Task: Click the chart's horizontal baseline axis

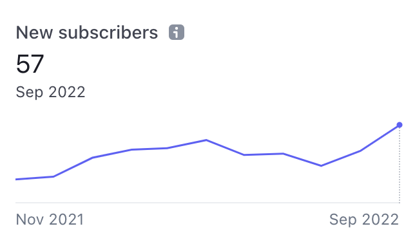Action: pos(207,203)
